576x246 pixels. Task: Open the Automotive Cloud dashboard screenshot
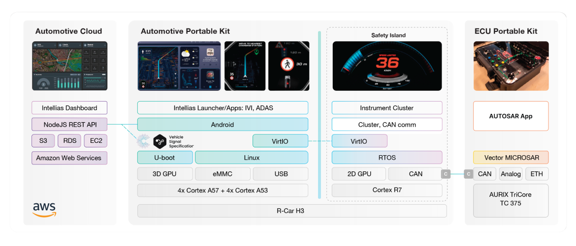click(x=69, y=66)
